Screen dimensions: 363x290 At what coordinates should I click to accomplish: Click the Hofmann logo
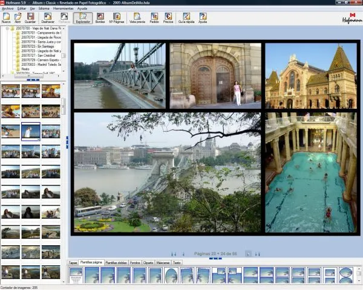[x=352, y=18]
